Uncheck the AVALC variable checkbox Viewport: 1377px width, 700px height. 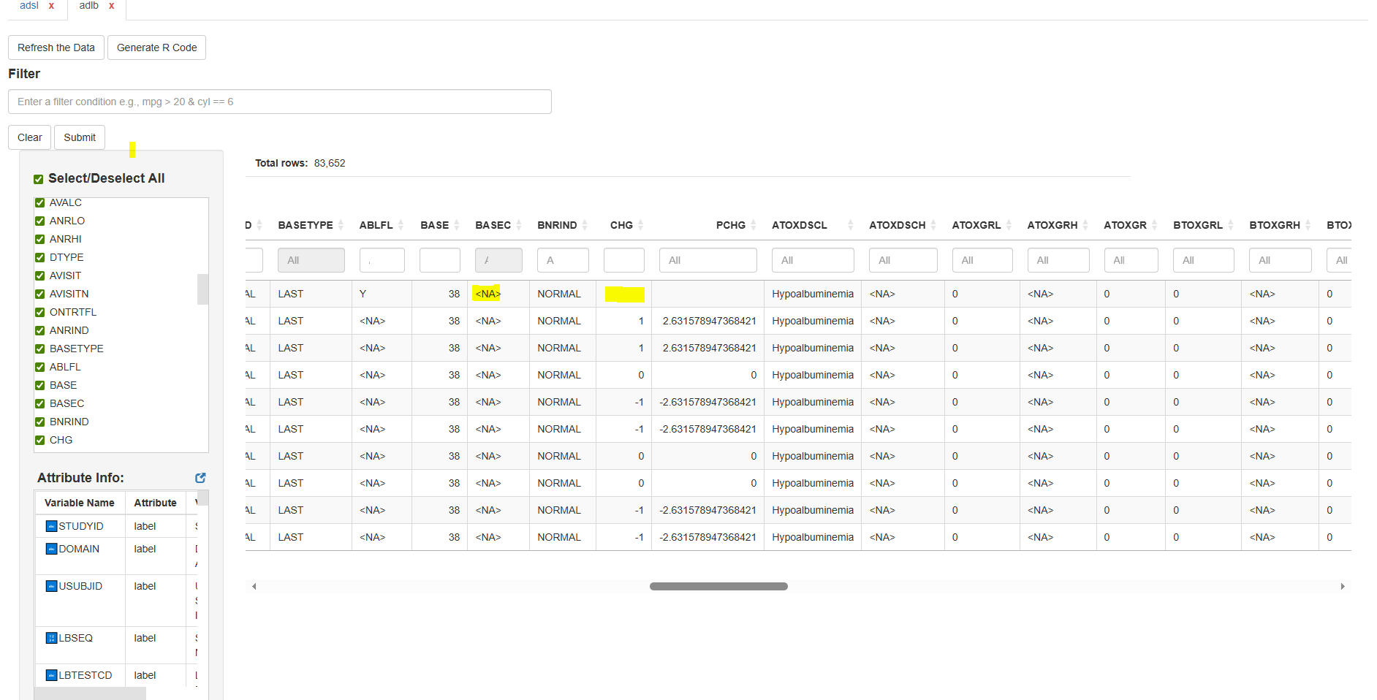tap(39, 202)
